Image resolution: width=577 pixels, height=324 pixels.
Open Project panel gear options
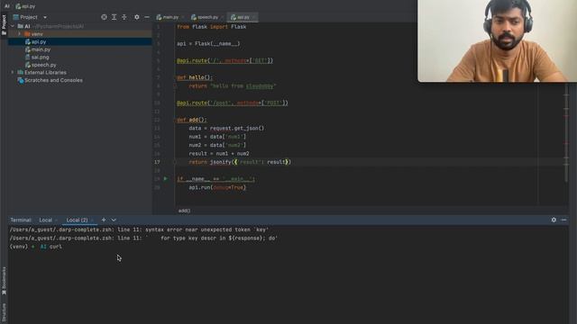136,17
